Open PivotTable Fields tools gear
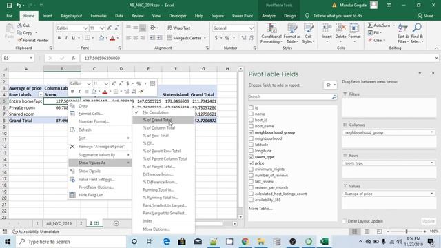Image resolution: width=441 pixels, height=248 pixels. (x=330, y=85)
